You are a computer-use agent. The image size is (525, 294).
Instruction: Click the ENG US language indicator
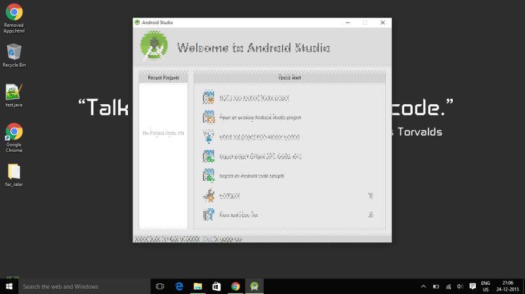(x=486, y=286)
